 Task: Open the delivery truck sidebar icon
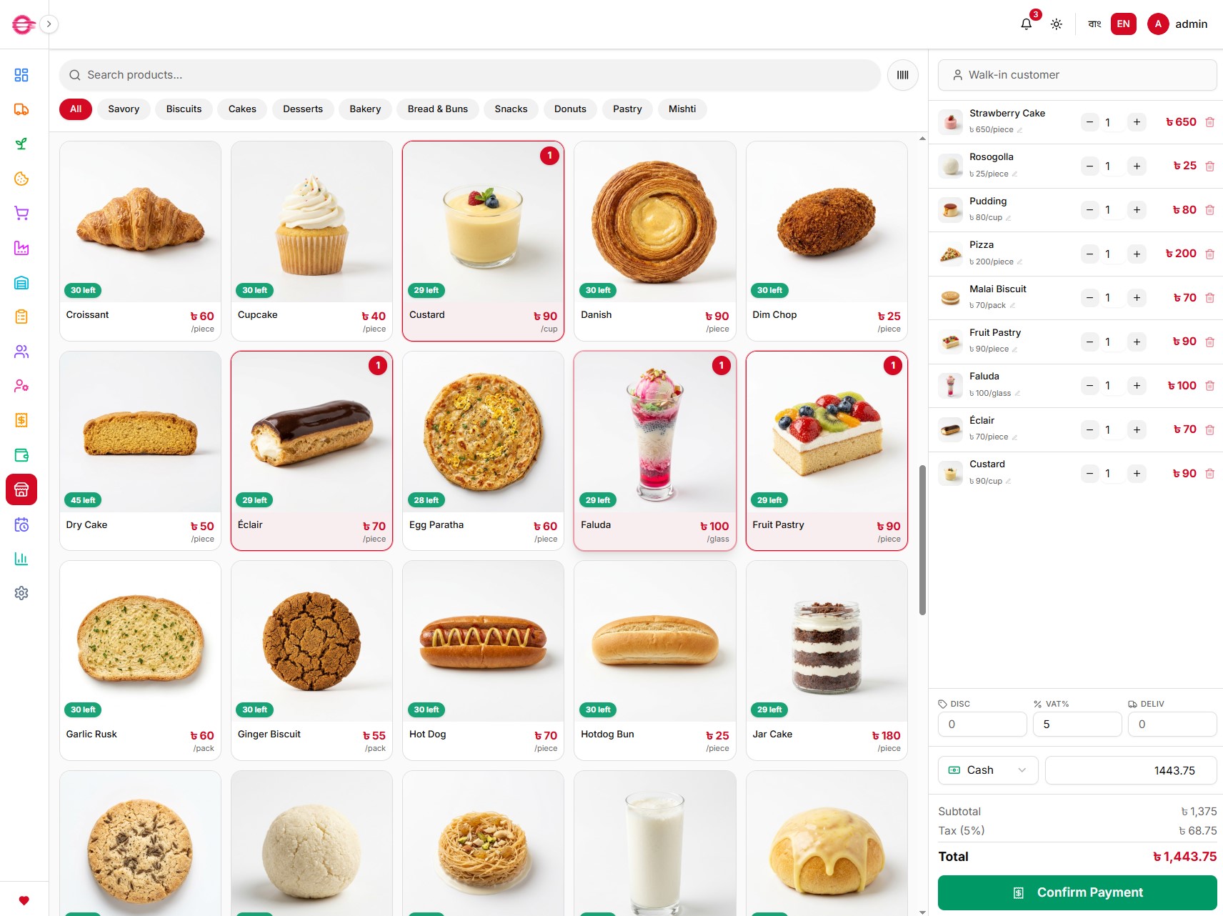pyautogui.click(x=21, y=109)
